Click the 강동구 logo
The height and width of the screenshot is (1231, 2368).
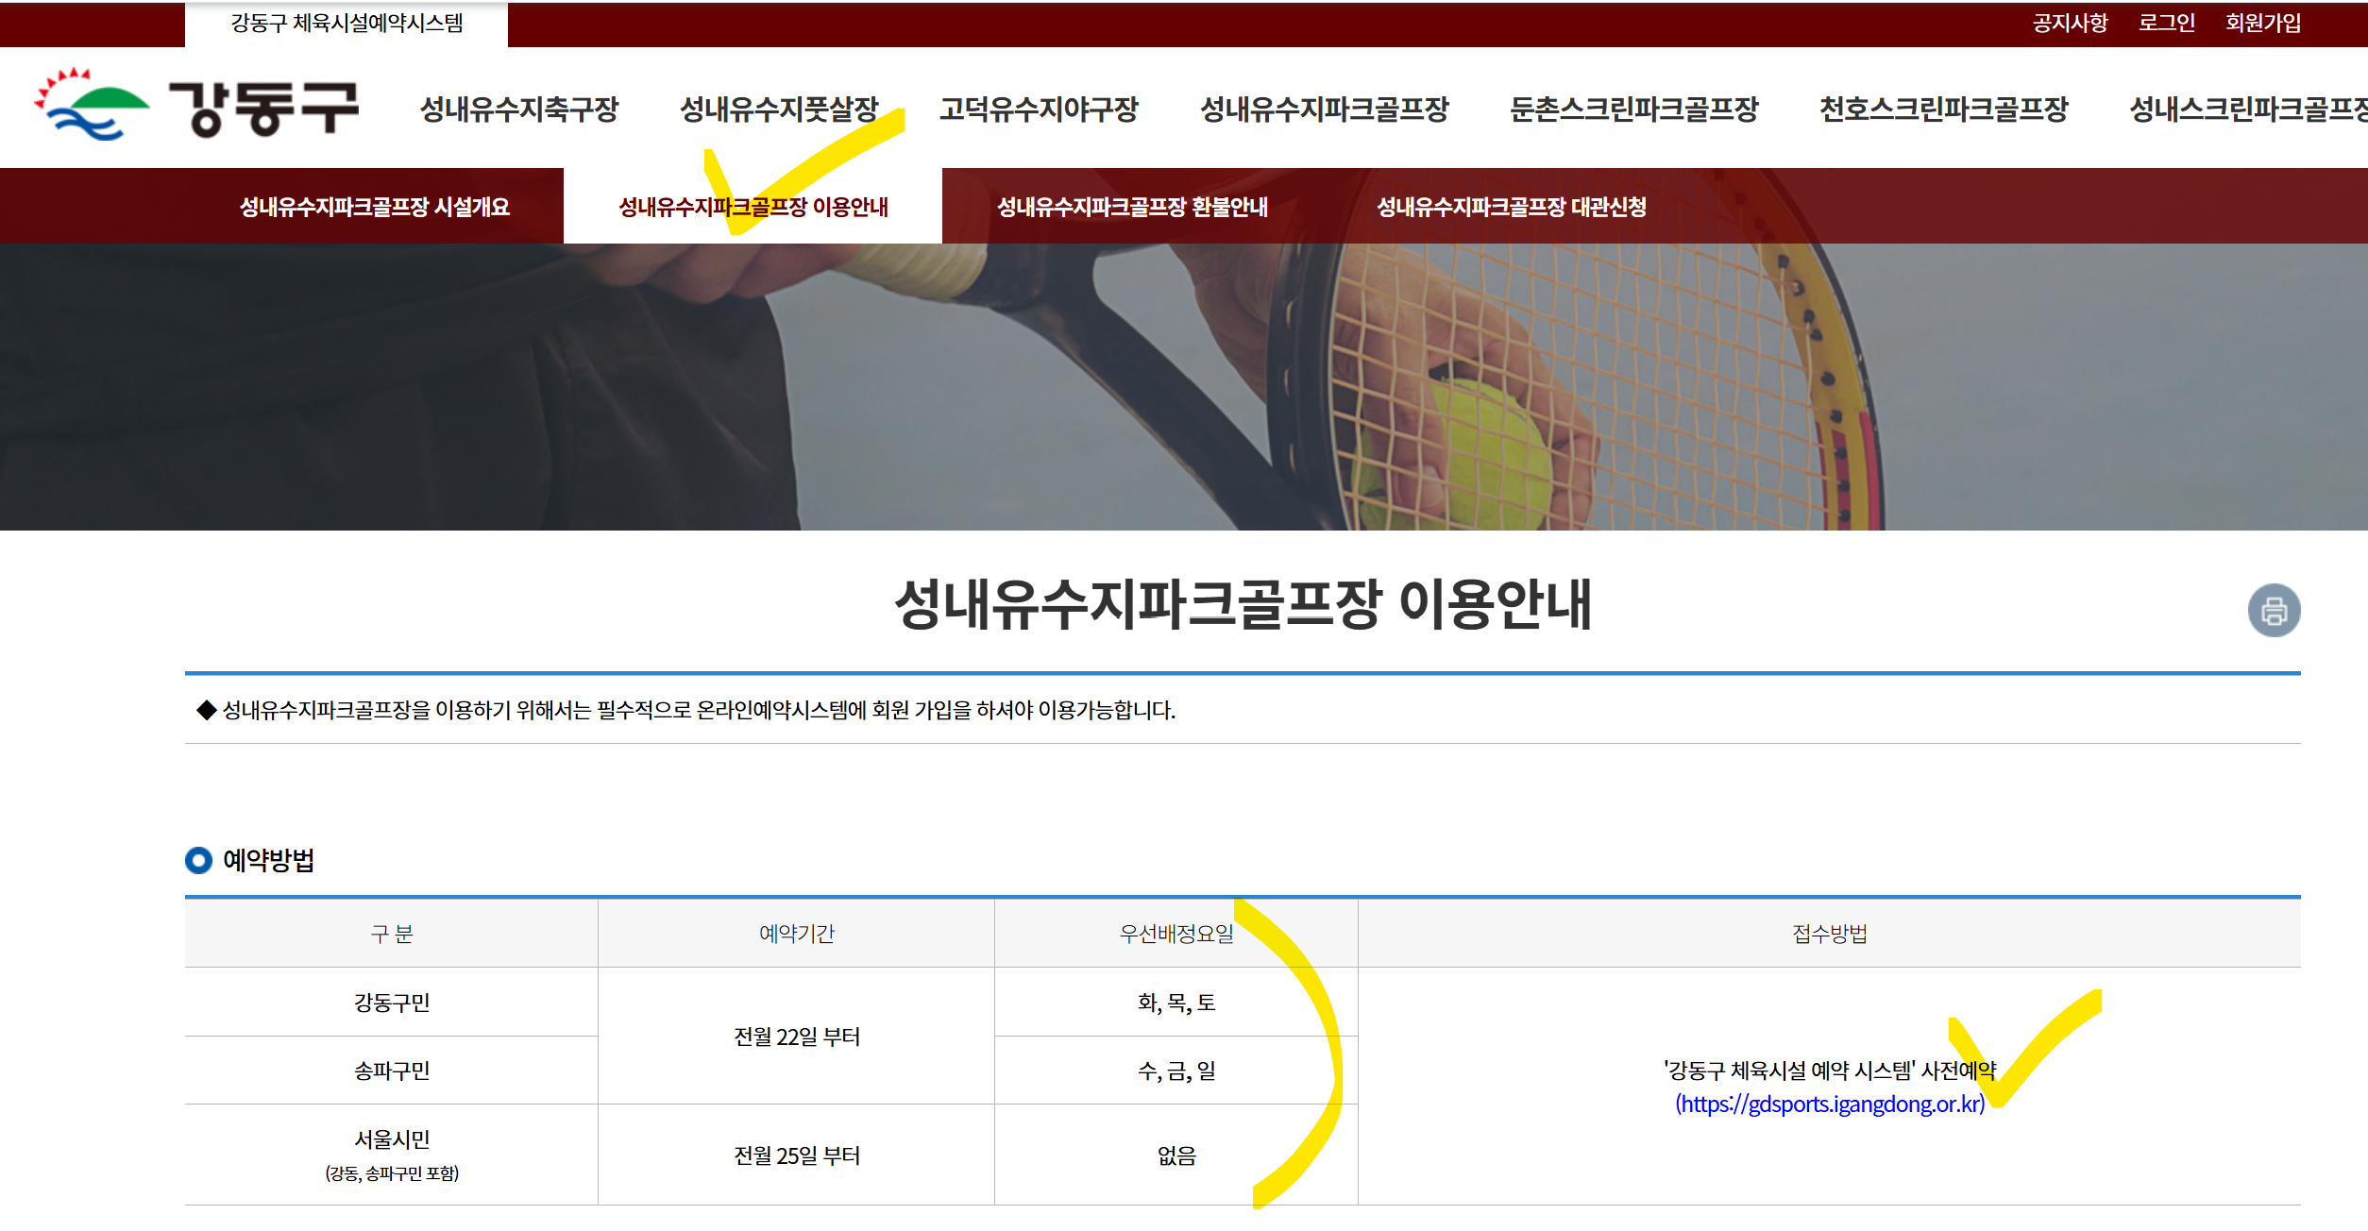tap(196, 106)
